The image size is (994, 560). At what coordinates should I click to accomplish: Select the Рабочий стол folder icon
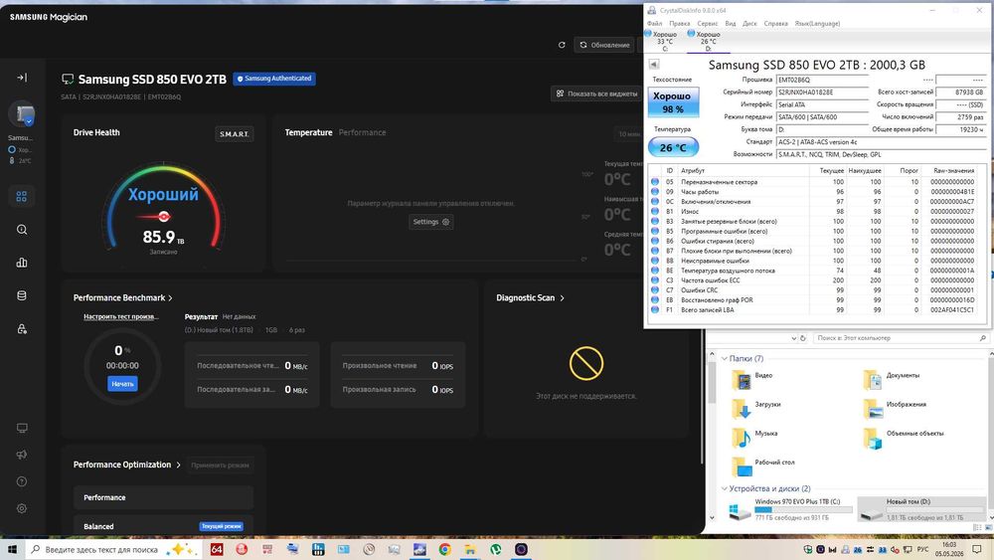[x=742, y=467]
